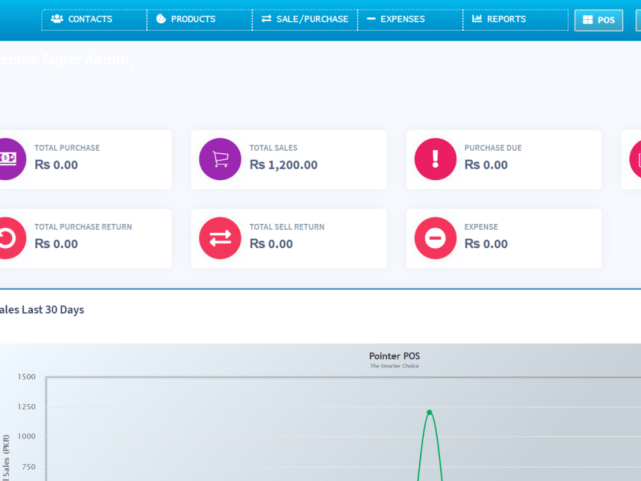Viewport: 641px width, 481px height.
Task: Open the Reports menu
Action: (515, 20)
